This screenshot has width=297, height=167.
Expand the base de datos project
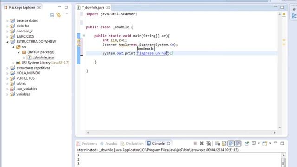7,21
